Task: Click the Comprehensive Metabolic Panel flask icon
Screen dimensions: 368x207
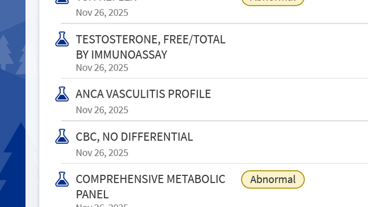Action: [x=62, y=179]
